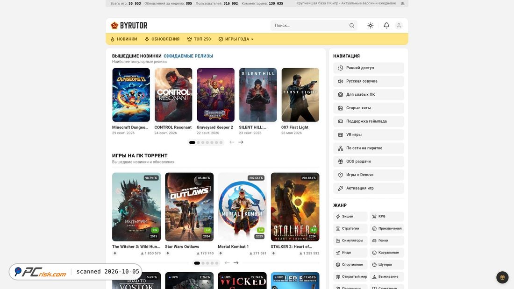The width and height of the screenshot is (514, 289).
Task: Open The Witcher 3: Wild Hunt title link
Action: [x=136, y=247]
